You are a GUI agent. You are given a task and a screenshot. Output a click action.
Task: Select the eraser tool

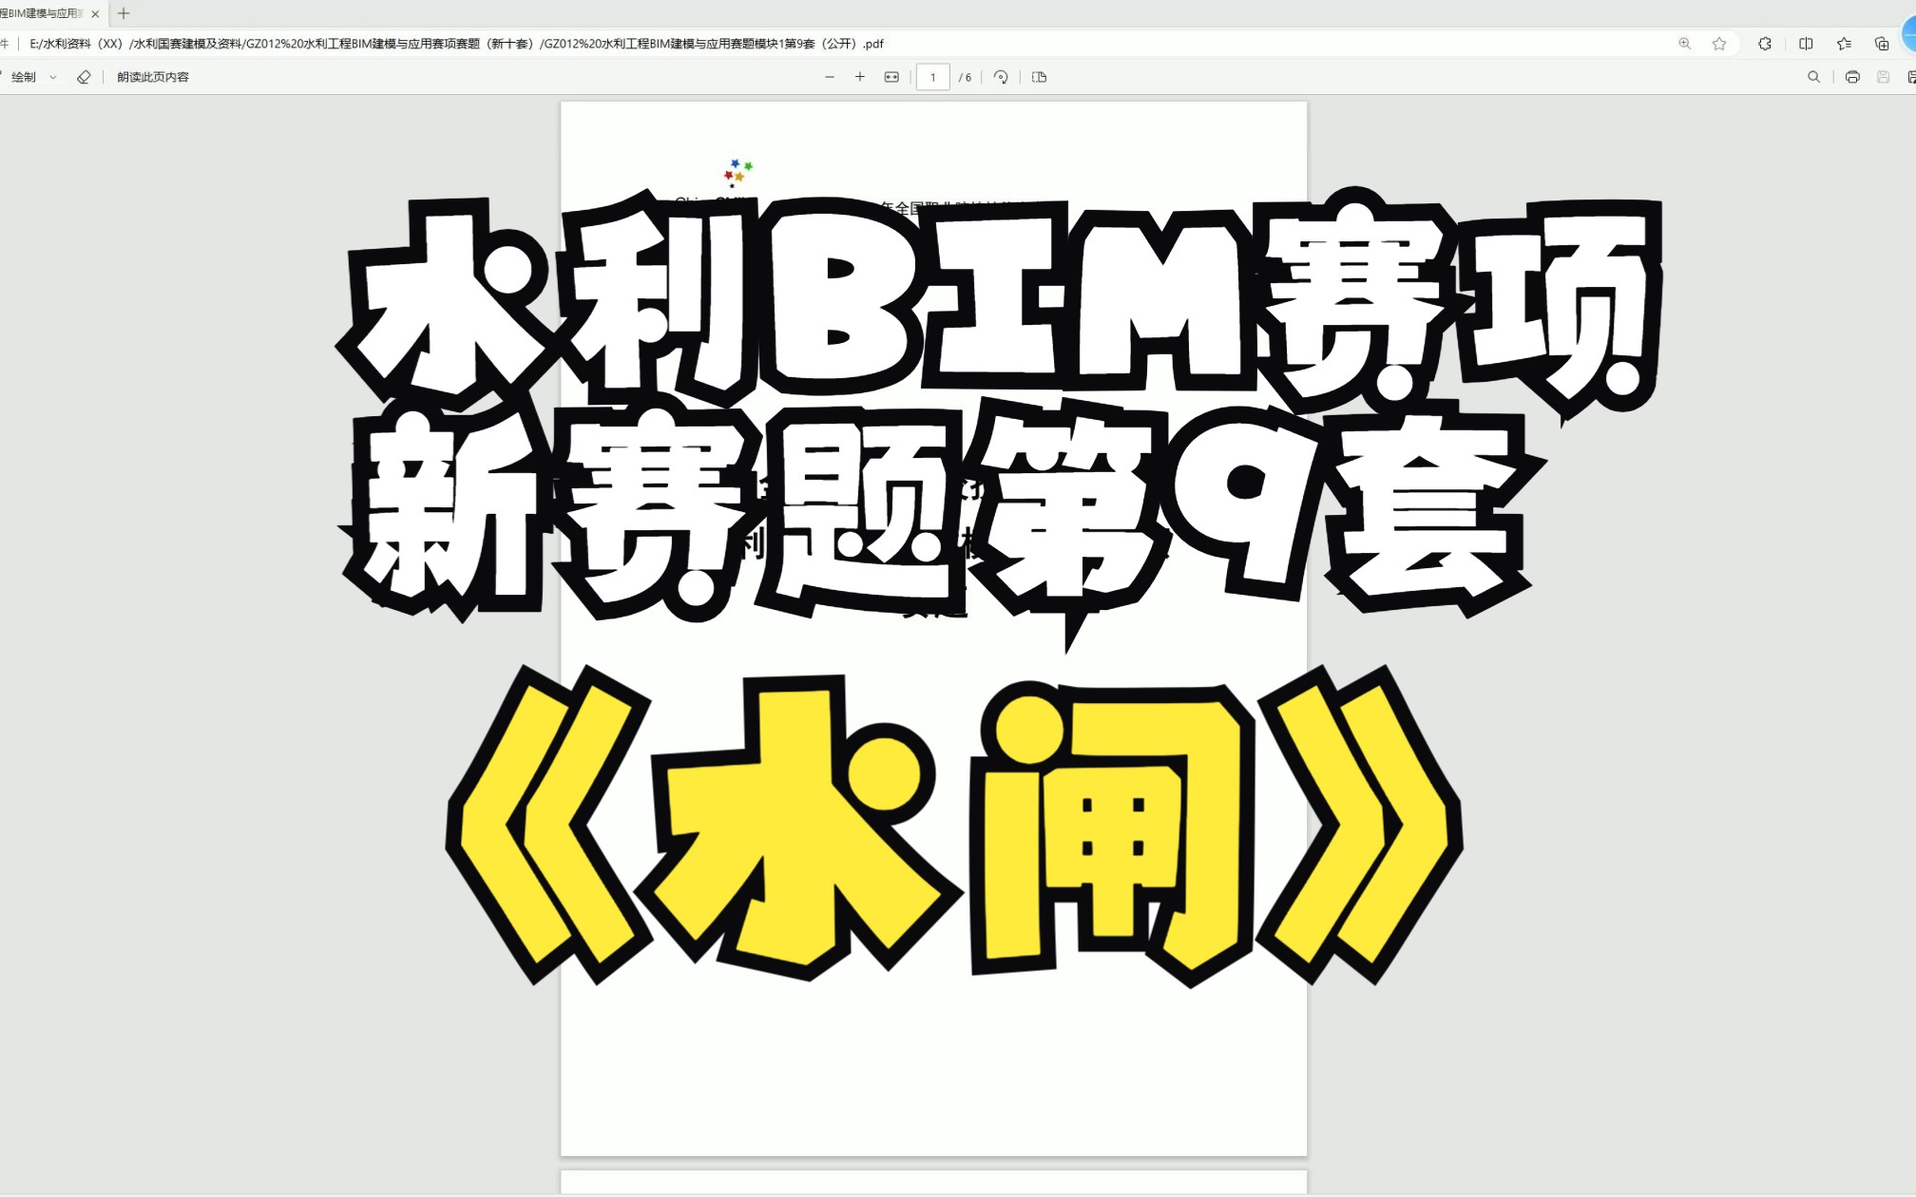[84, 77]
